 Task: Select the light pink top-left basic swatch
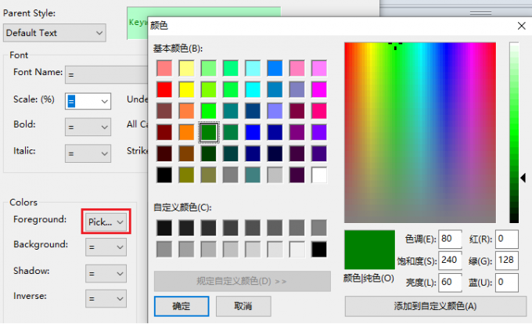[x=164, y=68]
